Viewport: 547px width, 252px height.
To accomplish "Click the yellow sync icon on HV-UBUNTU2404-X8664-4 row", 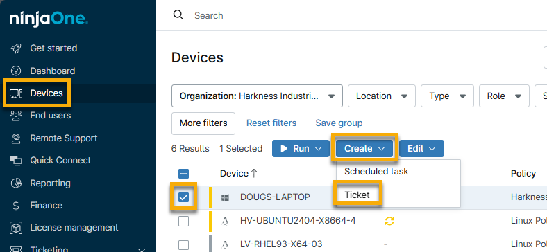I will click(x=389, y=221).
